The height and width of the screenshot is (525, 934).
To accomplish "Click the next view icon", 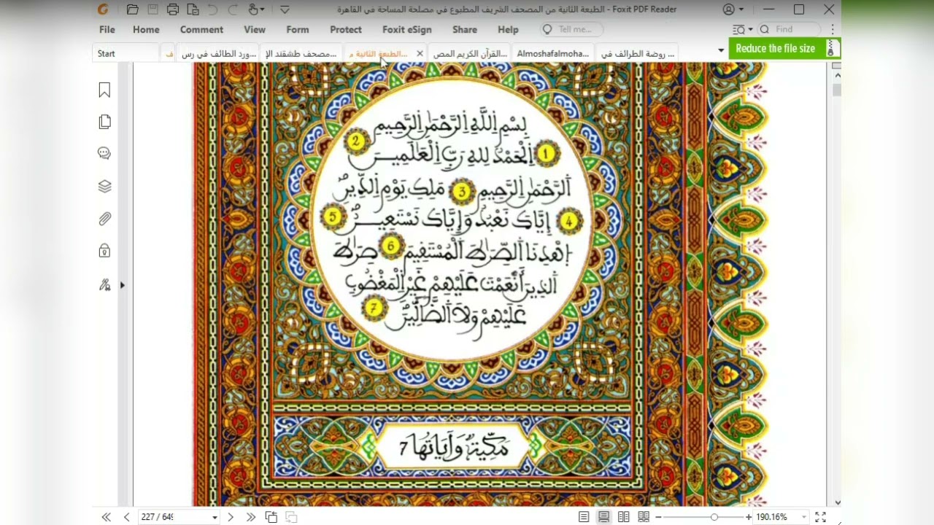I will [x=291, y=517].
